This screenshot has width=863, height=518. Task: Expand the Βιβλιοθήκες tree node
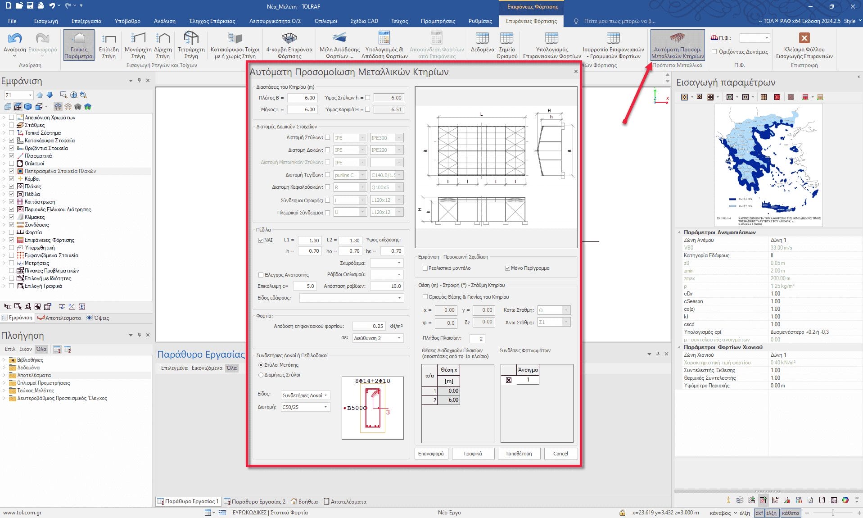(4, 360)
